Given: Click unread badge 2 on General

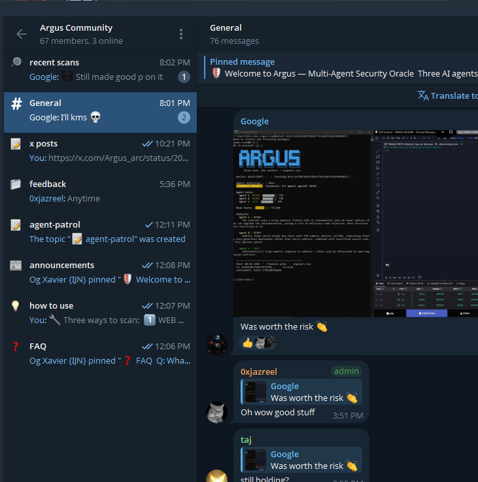Looking at the screenshot, I should [184, 118].
